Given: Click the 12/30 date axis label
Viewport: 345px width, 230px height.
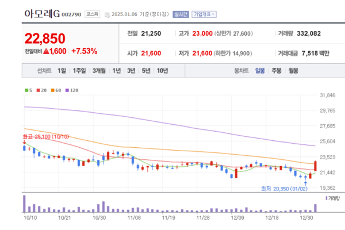Looking at the screenshot, I should pyautogui.click(x=306, y=218).
